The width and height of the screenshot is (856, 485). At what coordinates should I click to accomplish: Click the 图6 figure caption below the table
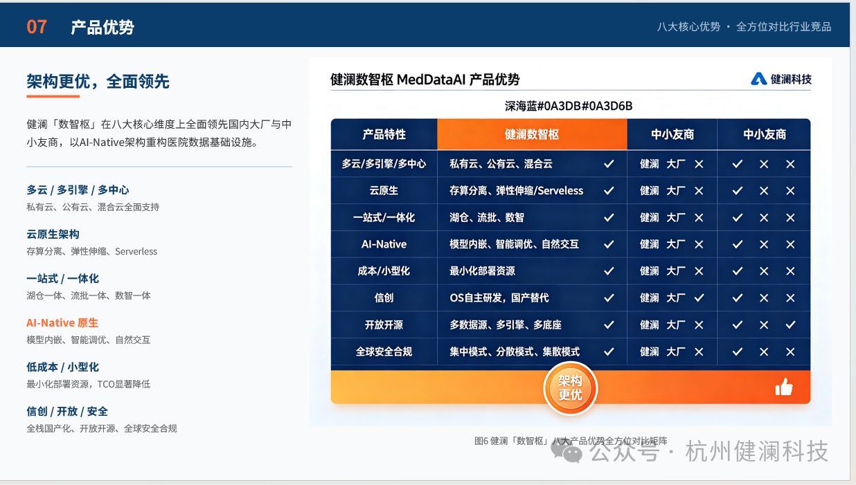[571, 441]
